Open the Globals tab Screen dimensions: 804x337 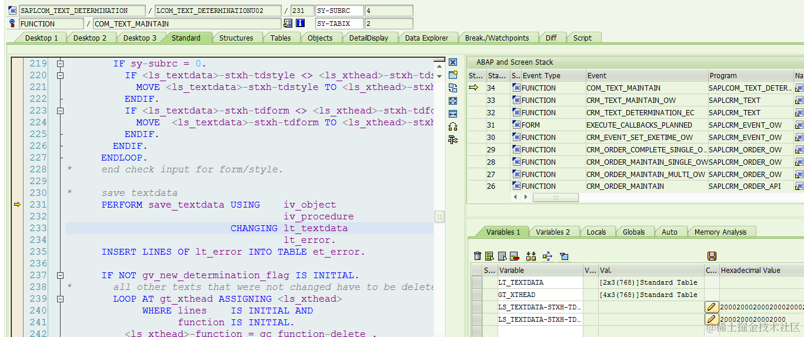[634, 232]
